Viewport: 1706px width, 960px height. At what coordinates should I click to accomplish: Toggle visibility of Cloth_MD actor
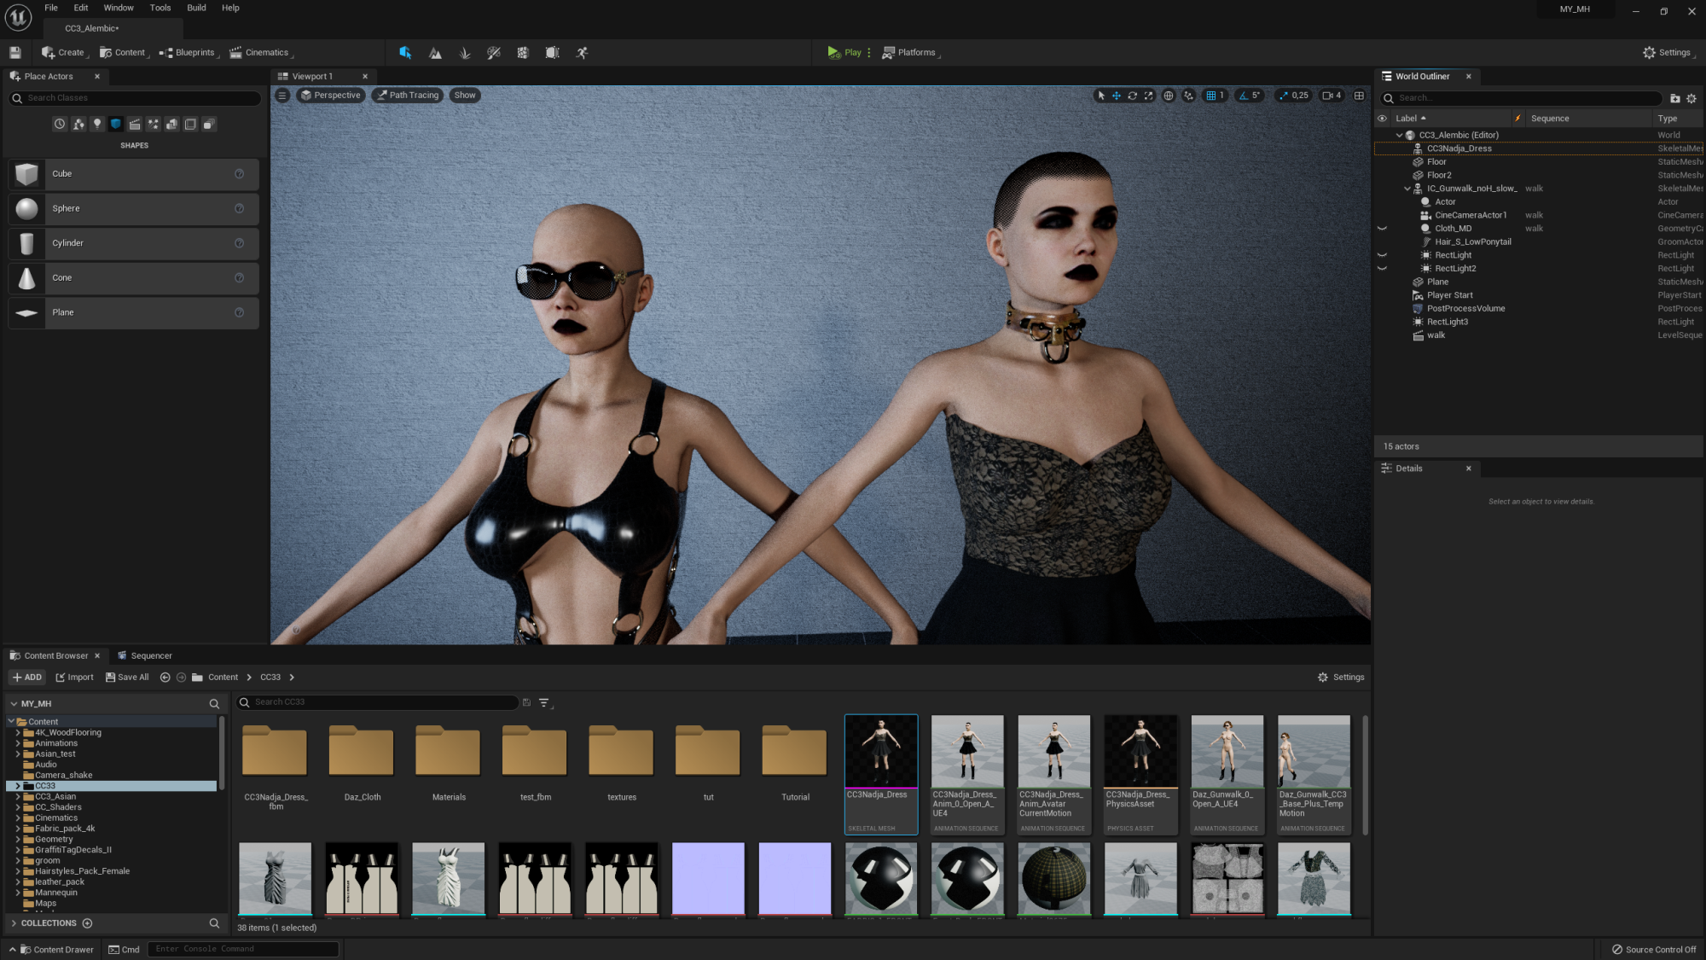1383,229
